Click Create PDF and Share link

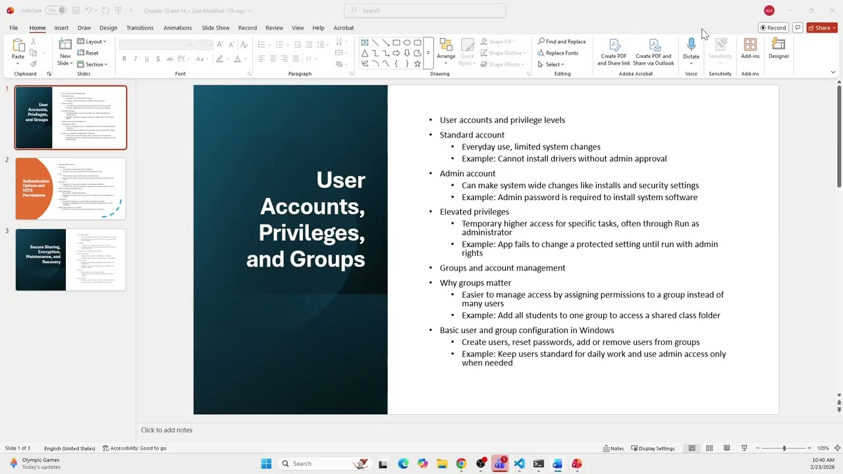click(614, 52)
